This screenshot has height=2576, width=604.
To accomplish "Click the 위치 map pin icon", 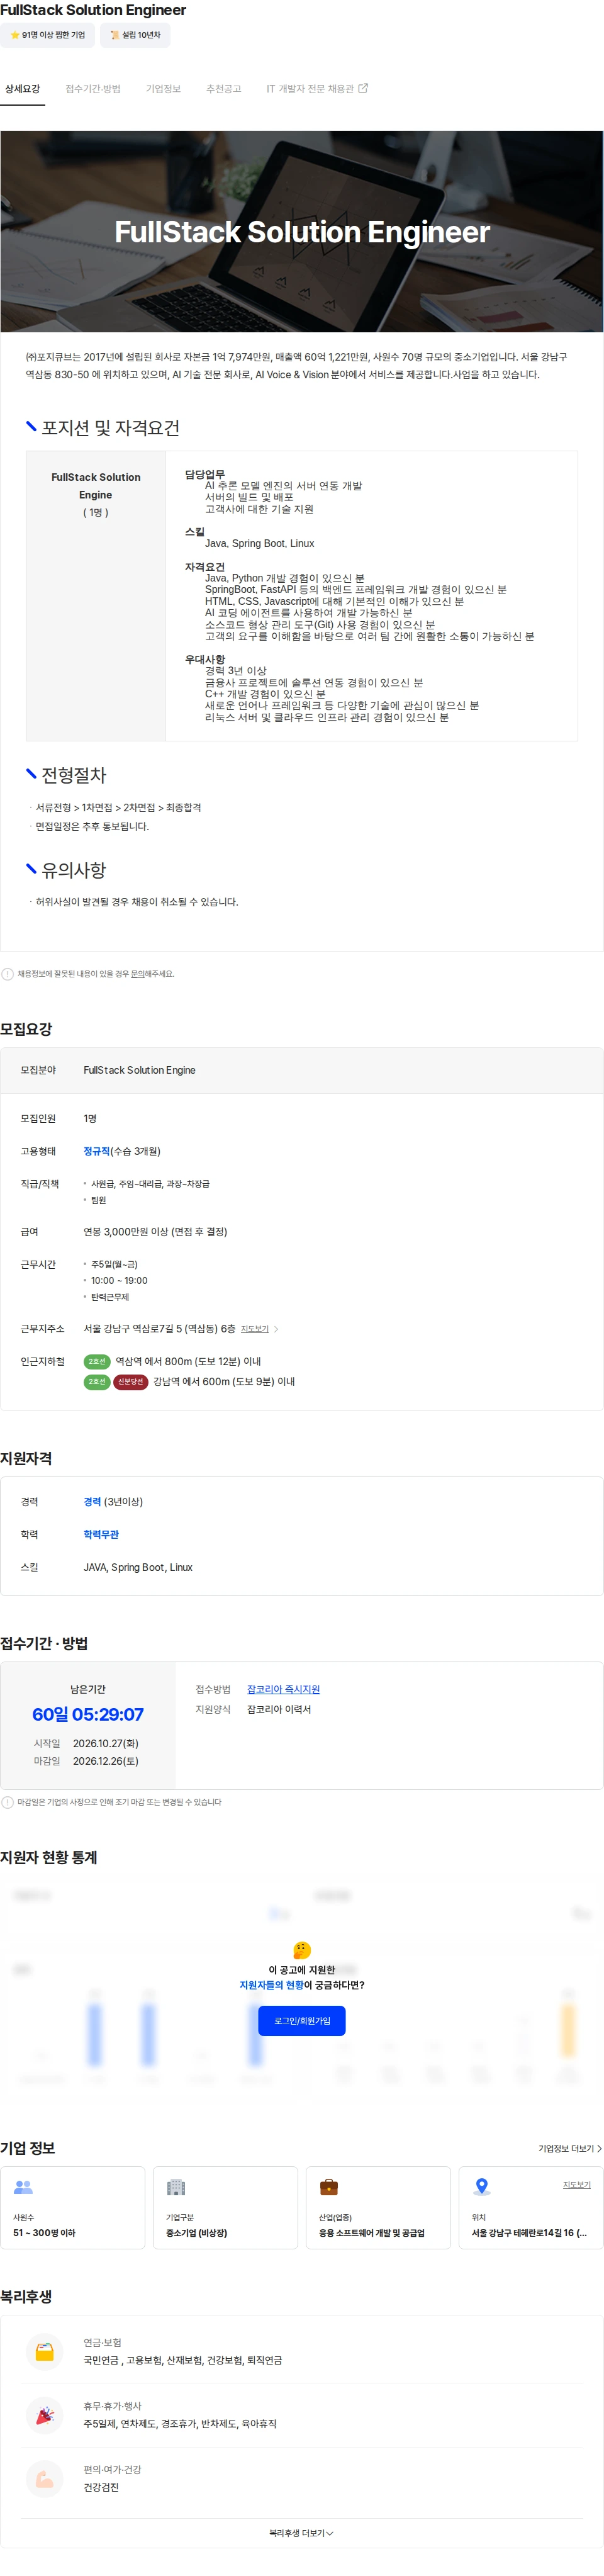I will coord(481,2187).
